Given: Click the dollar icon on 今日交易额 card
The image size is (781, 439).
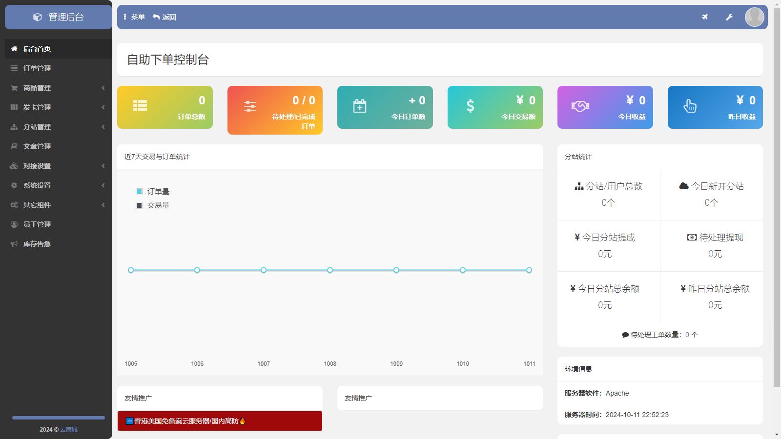Looking at the screenshot, I should click(470, 104).
